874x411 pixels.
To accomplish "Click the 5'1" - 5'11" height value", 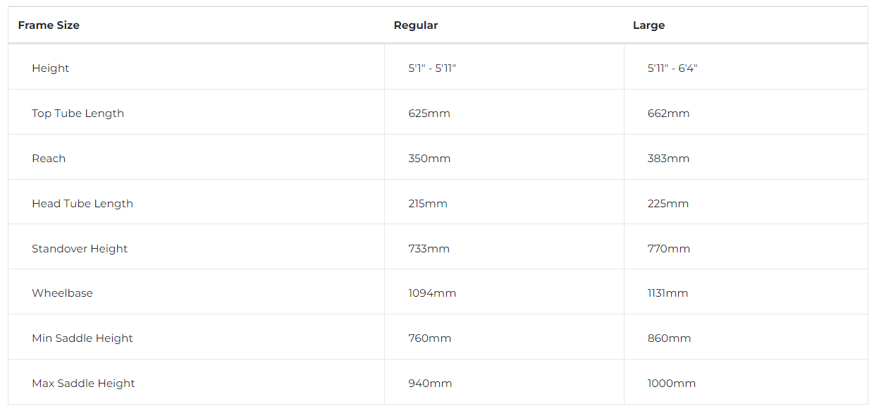I will click(432, 68).
